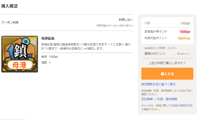Click the red お支払いポイント amount

pyautogui.click(x=185, y=32)
